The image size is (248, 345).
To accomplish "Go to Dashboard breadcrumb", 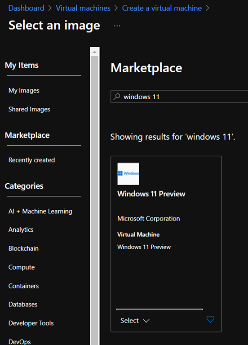I will pos(26,8).
